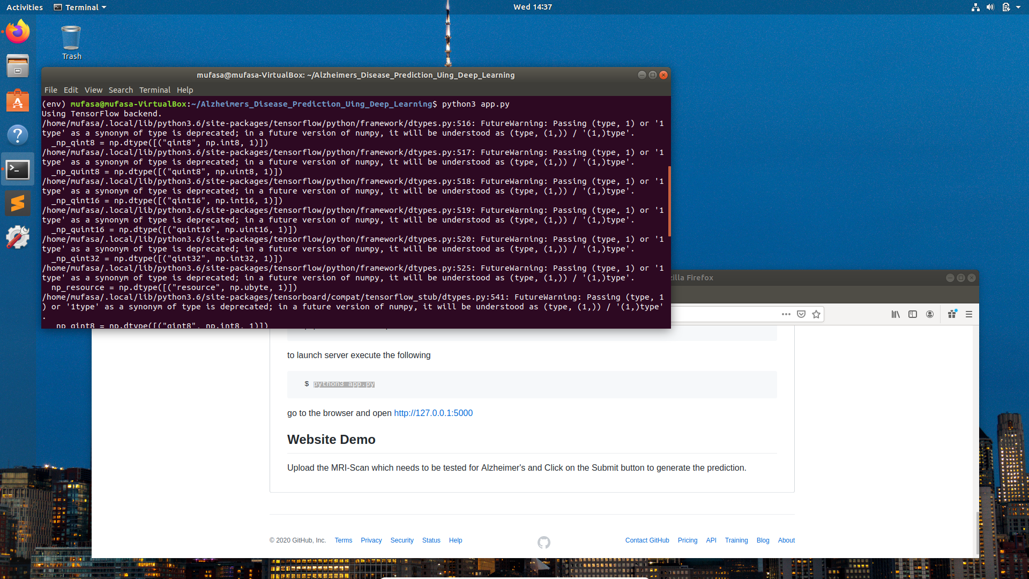Click the Activities overview button
This screenshot has width=1029, height=579.
[x=25, y=8]
